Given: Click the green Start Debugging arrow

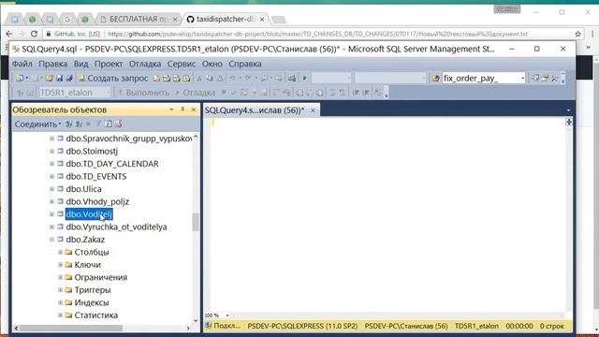Looking at the screenshot, I should click(x=304, y=79).
